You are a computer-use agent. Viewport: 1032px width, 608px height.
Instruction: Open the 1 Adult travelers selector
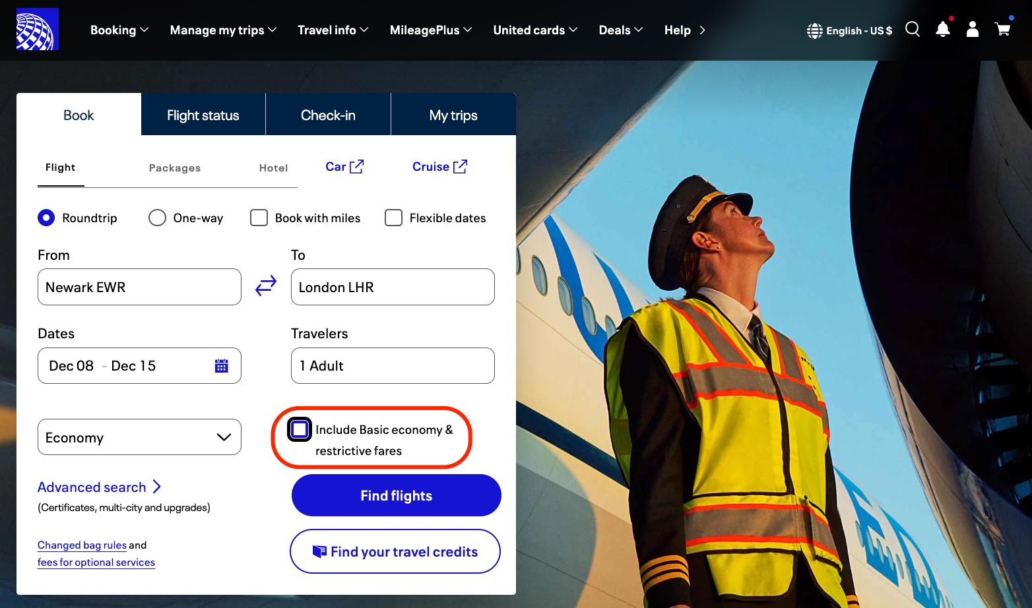pyautogui.click(x=393, y=366)
